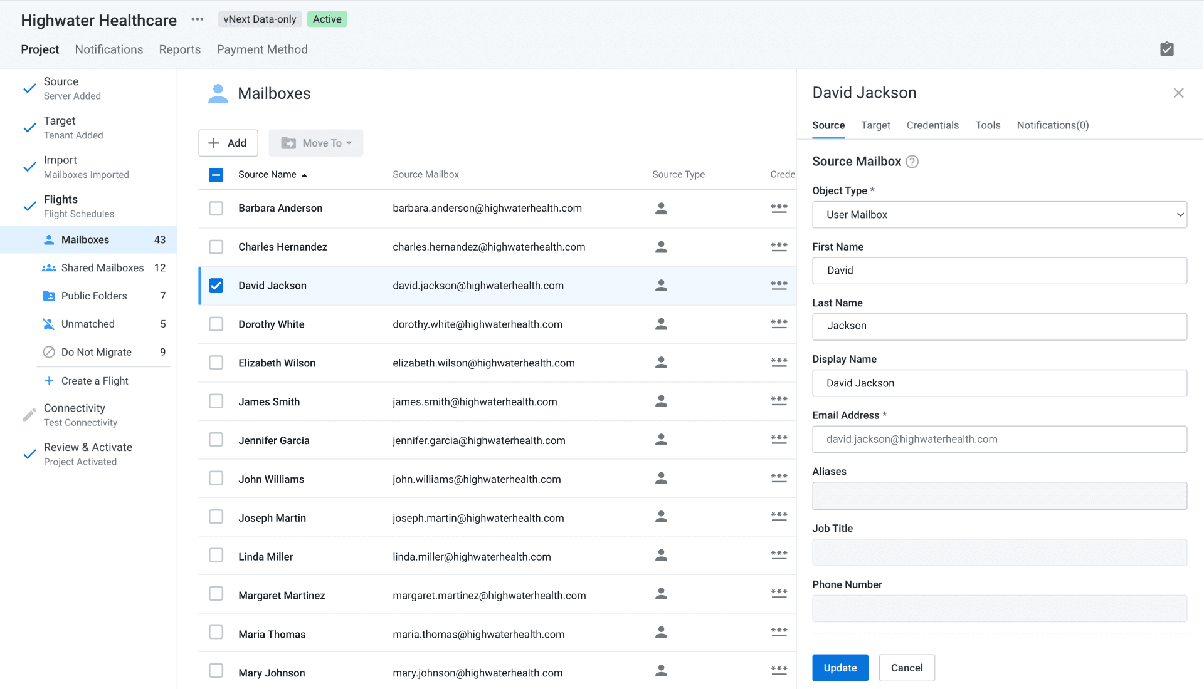Click the Source Mailbox help icon

click(912, 162)
